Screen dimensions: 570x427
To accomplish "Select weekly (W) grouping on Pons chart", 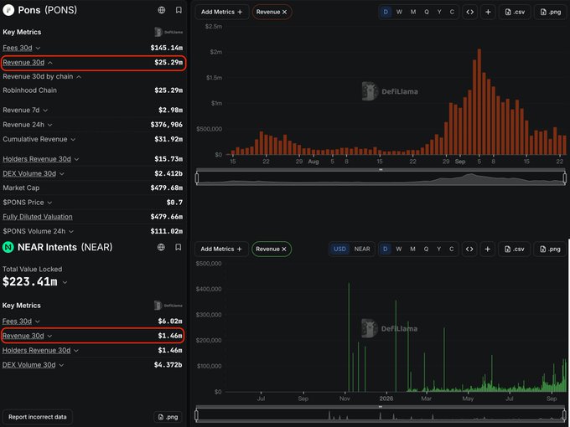I will tap(399, 12).
